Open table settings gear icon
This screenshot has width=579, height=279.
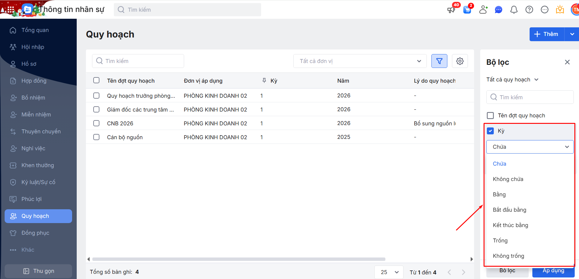pos(460,61)
